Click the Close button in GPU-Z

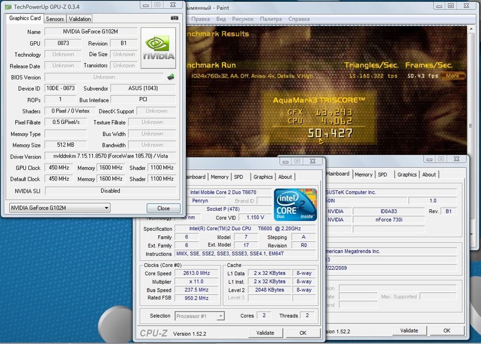[163, 208]
